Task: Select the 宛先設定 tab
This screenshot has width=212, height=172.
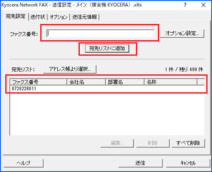Action: coord(16,17)
